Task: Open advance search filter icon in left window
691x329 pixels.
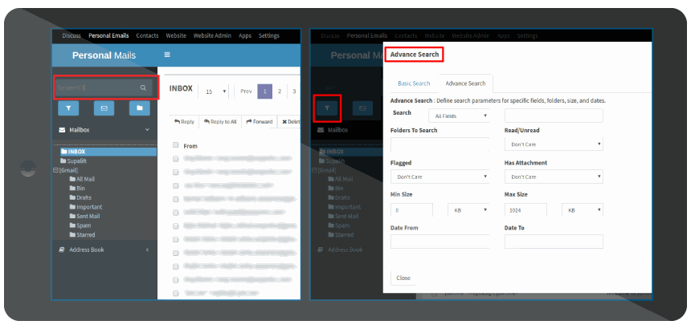Action: click(x=68, y=108)
